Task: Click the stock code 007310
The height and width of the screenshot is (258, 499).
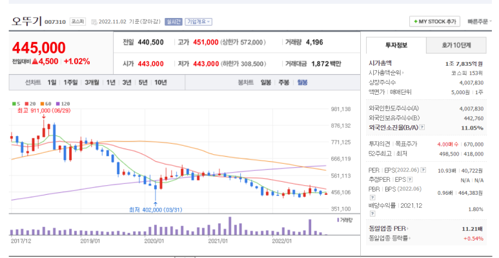Action: tap(55, 22)
